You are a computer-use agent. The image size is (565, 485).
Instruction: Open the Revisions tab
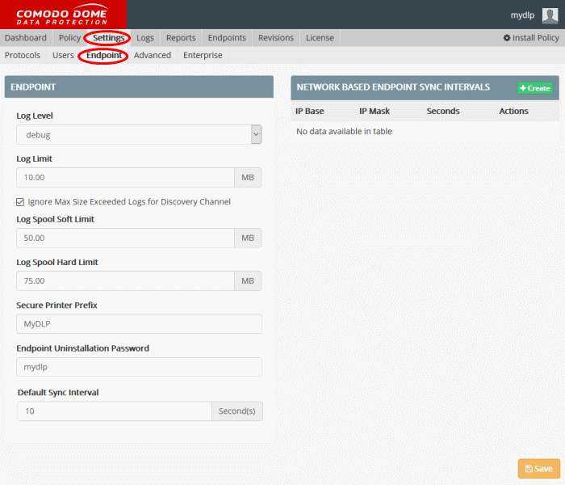tap(276, 38)
